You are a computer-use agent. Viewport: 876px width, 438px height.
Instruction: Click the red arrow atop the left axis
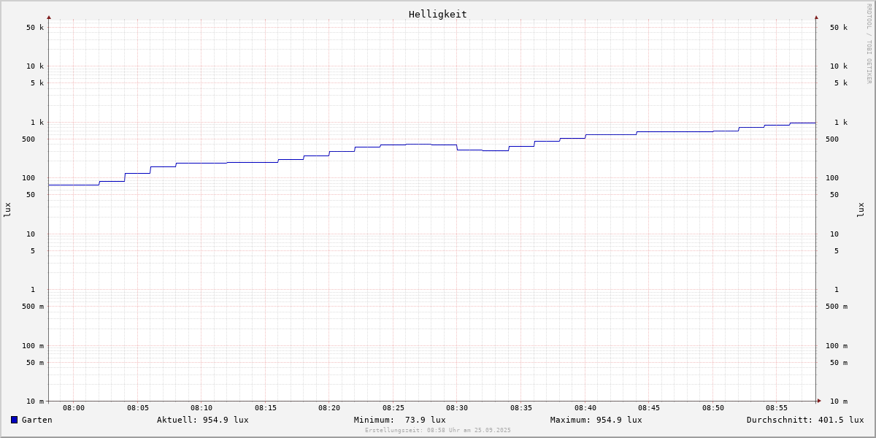point(49,17)
